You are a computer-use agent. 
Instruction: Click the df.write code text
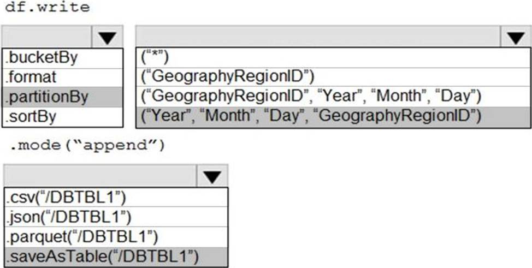tap(47, 7)
